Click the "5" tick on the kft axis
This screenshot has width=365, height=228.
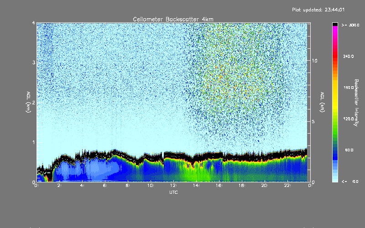[x=313, y=121]
